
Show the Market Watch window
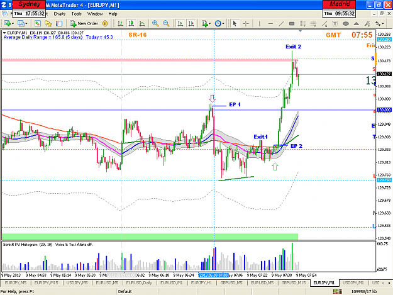(38, 23)
